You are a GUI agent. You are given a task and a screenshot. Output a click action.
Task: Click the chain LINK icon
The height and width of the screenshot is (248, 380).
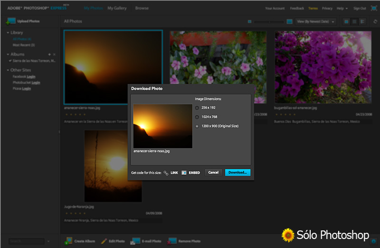(x=166, y=173)
